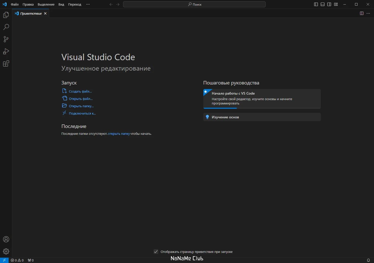Click the remote window indicator in status bar
374x263 pixels.
coord(4,260)
